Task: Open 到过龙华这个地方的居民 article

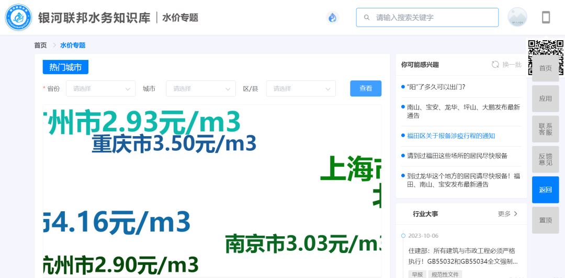Action: [464, 180]
